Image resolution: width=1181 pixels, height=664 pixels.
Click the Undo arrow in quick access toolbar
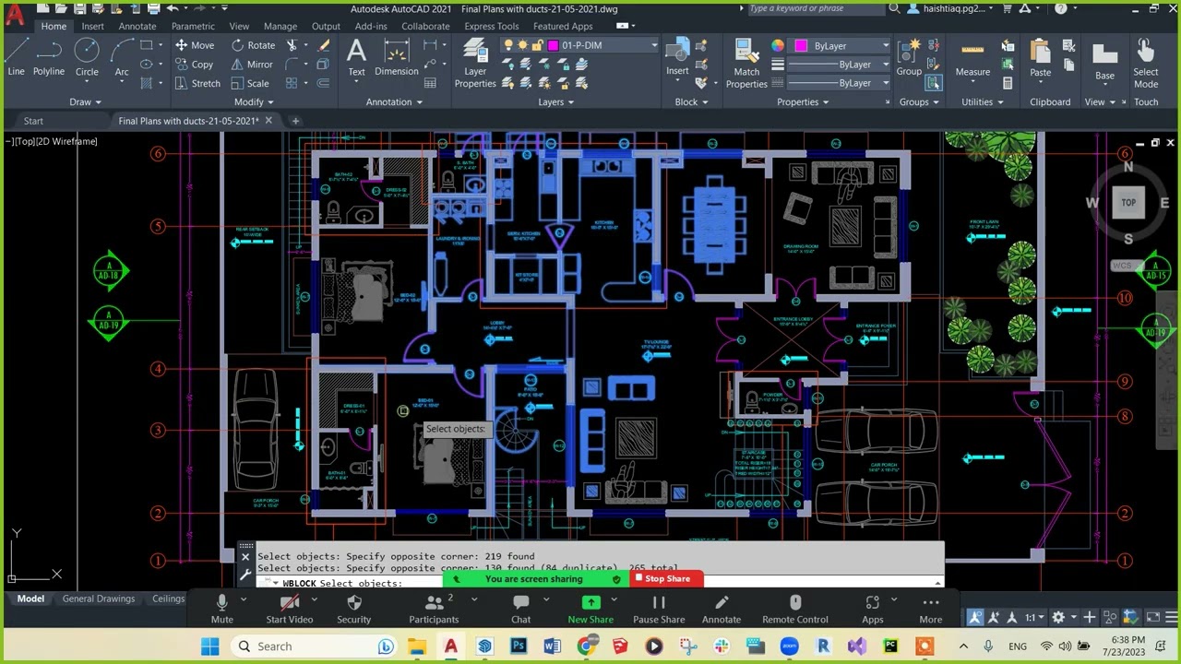[x=173, y=8]
